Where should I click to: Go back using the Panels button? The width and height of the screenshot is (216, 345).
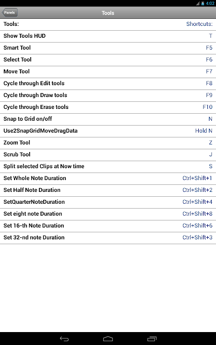10,12
